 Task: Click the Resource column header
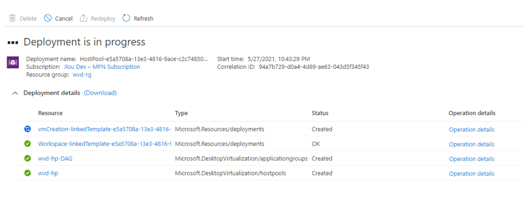(51, 113)
